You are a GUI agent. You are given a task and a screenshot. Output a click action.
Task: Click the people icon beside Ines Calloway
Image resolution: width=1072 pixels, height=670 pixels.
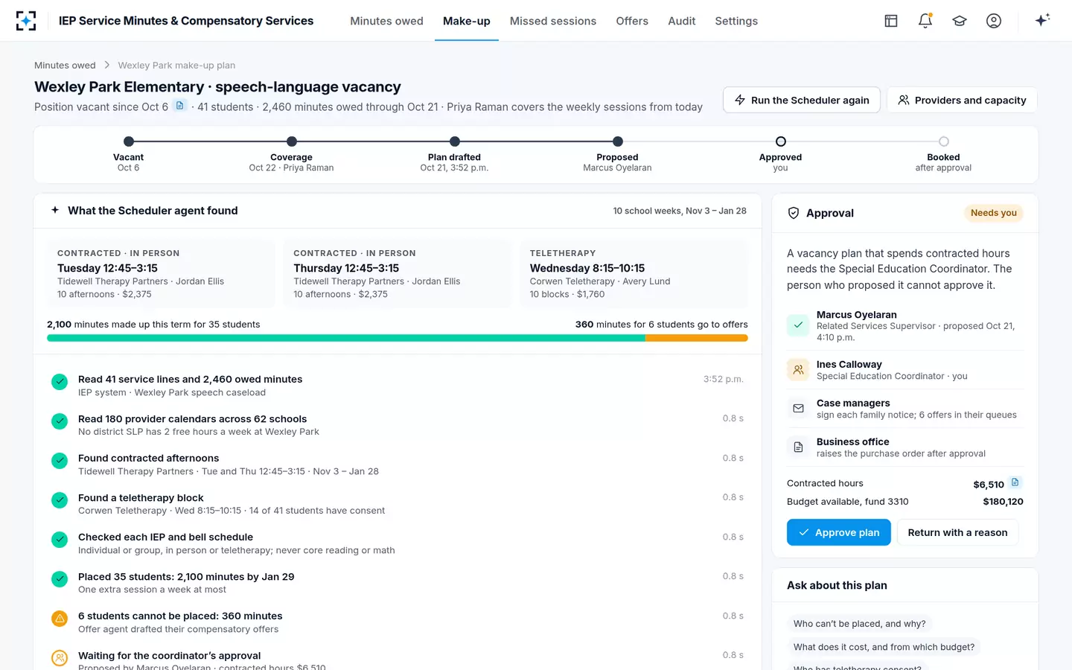798,369
